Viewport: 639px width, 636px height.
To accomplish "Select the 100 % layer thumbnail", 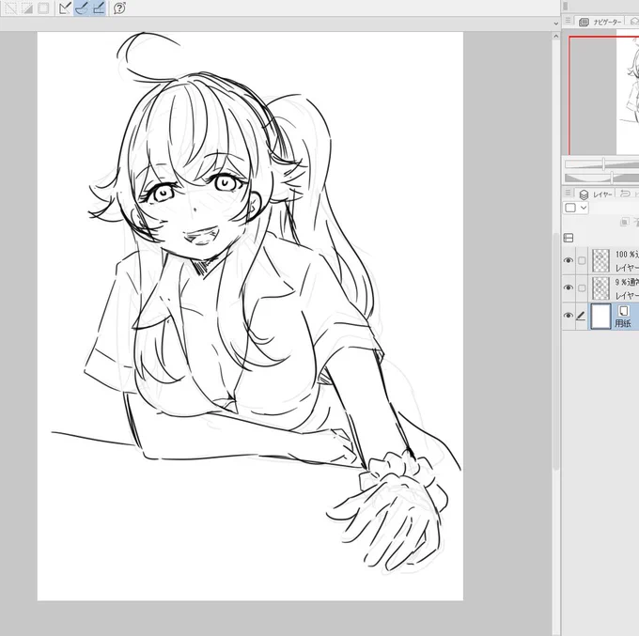I will tap(600, 260).
